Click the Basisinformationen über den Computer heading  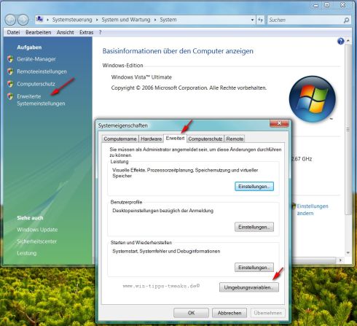(x=178, y=51)
